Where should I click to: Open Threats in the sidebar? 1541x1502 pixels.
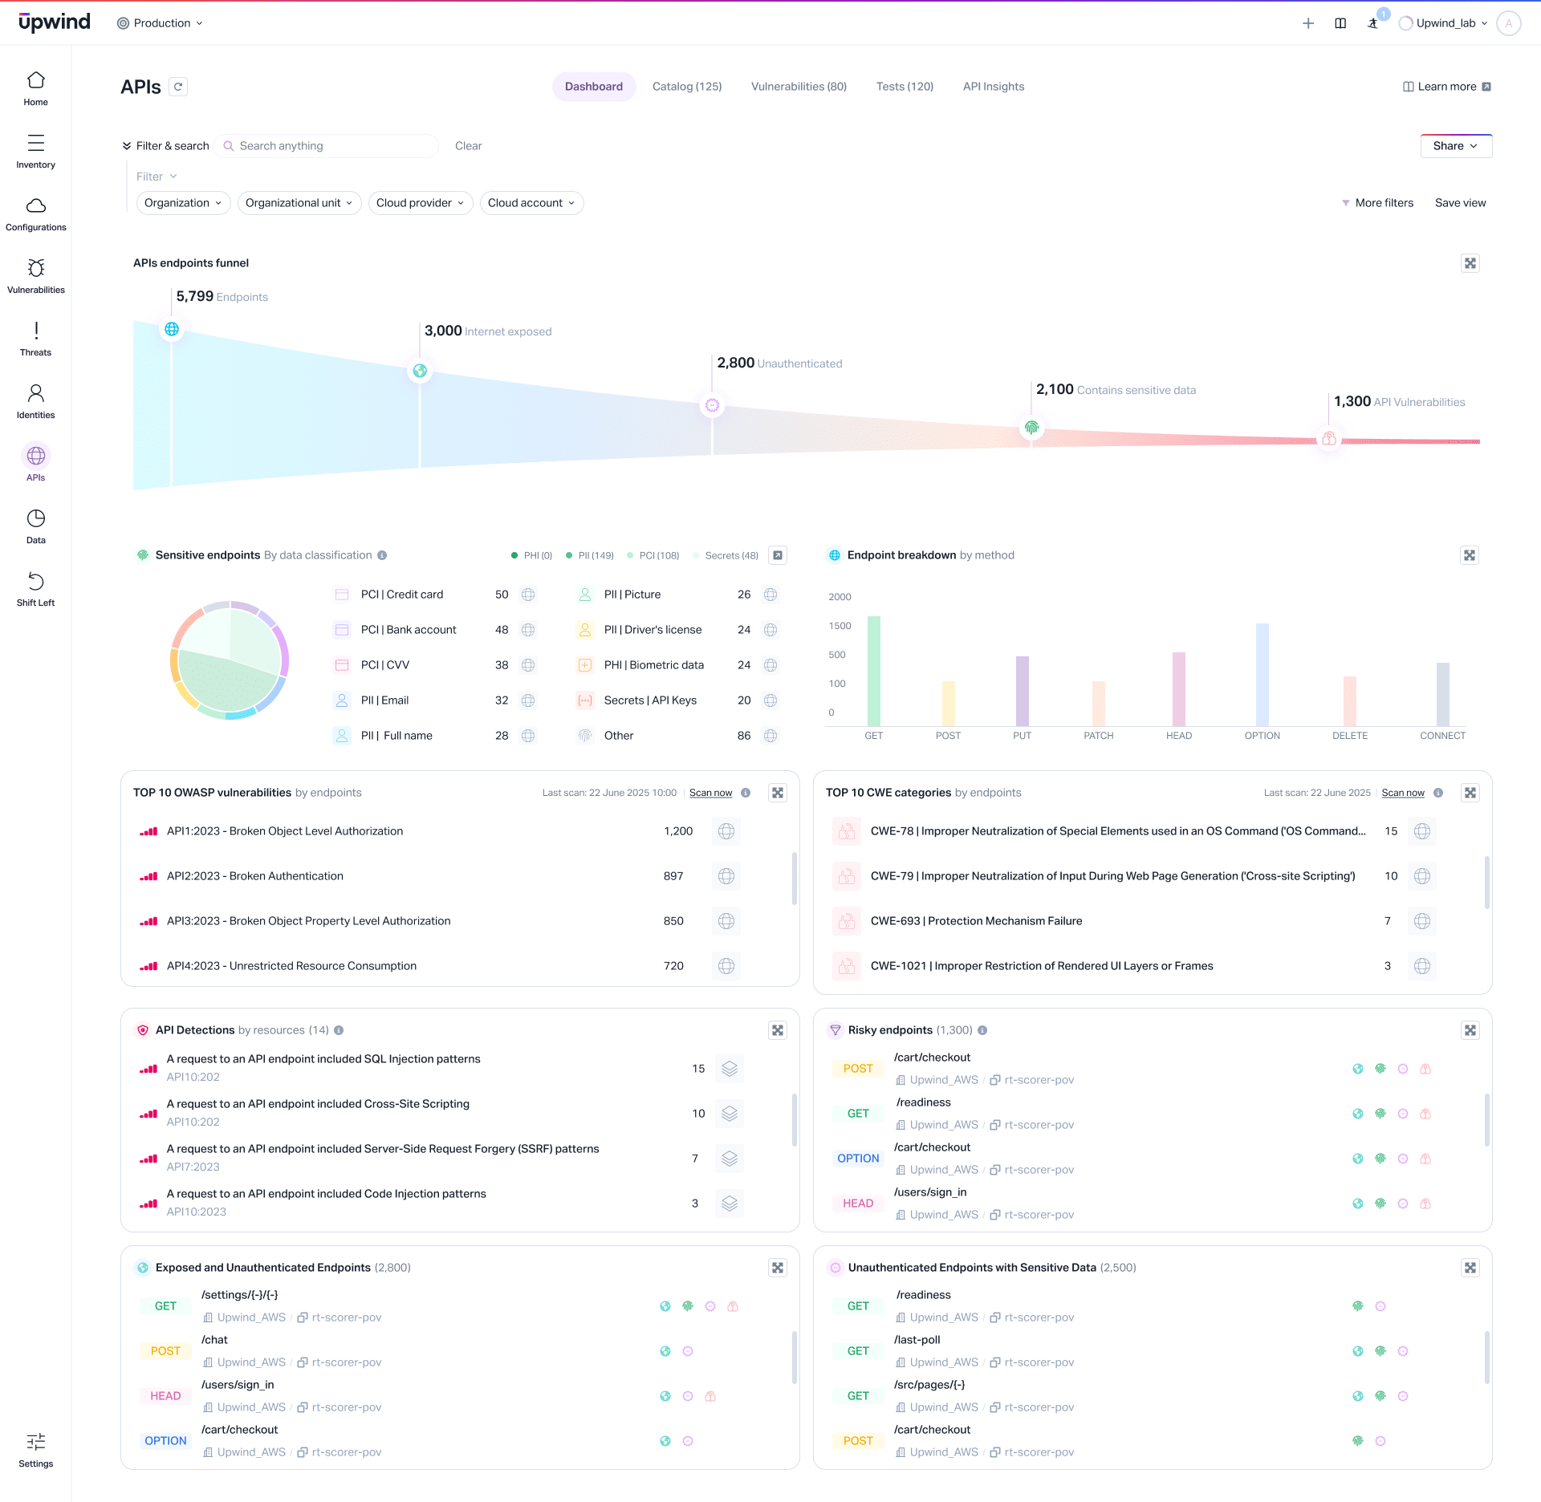pyautogui.click(x=35, y=339)
